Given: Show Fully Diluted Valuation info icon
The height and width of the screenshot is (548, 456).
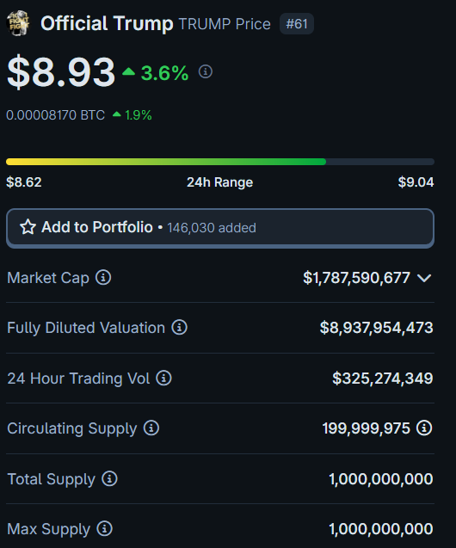Looking at the screenshot, I should click(180, 328).
